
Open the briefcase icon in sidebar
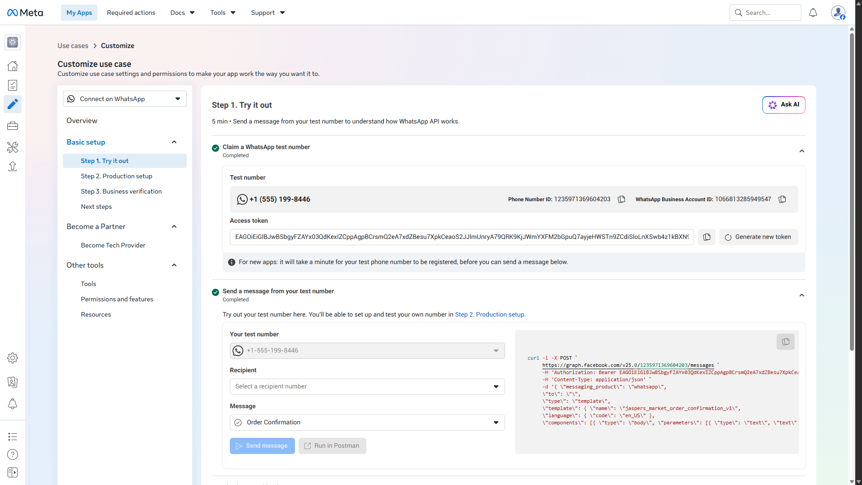point(13,126)
